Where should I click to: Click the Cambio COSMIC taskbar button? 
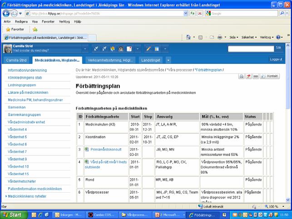coord(103,215)
